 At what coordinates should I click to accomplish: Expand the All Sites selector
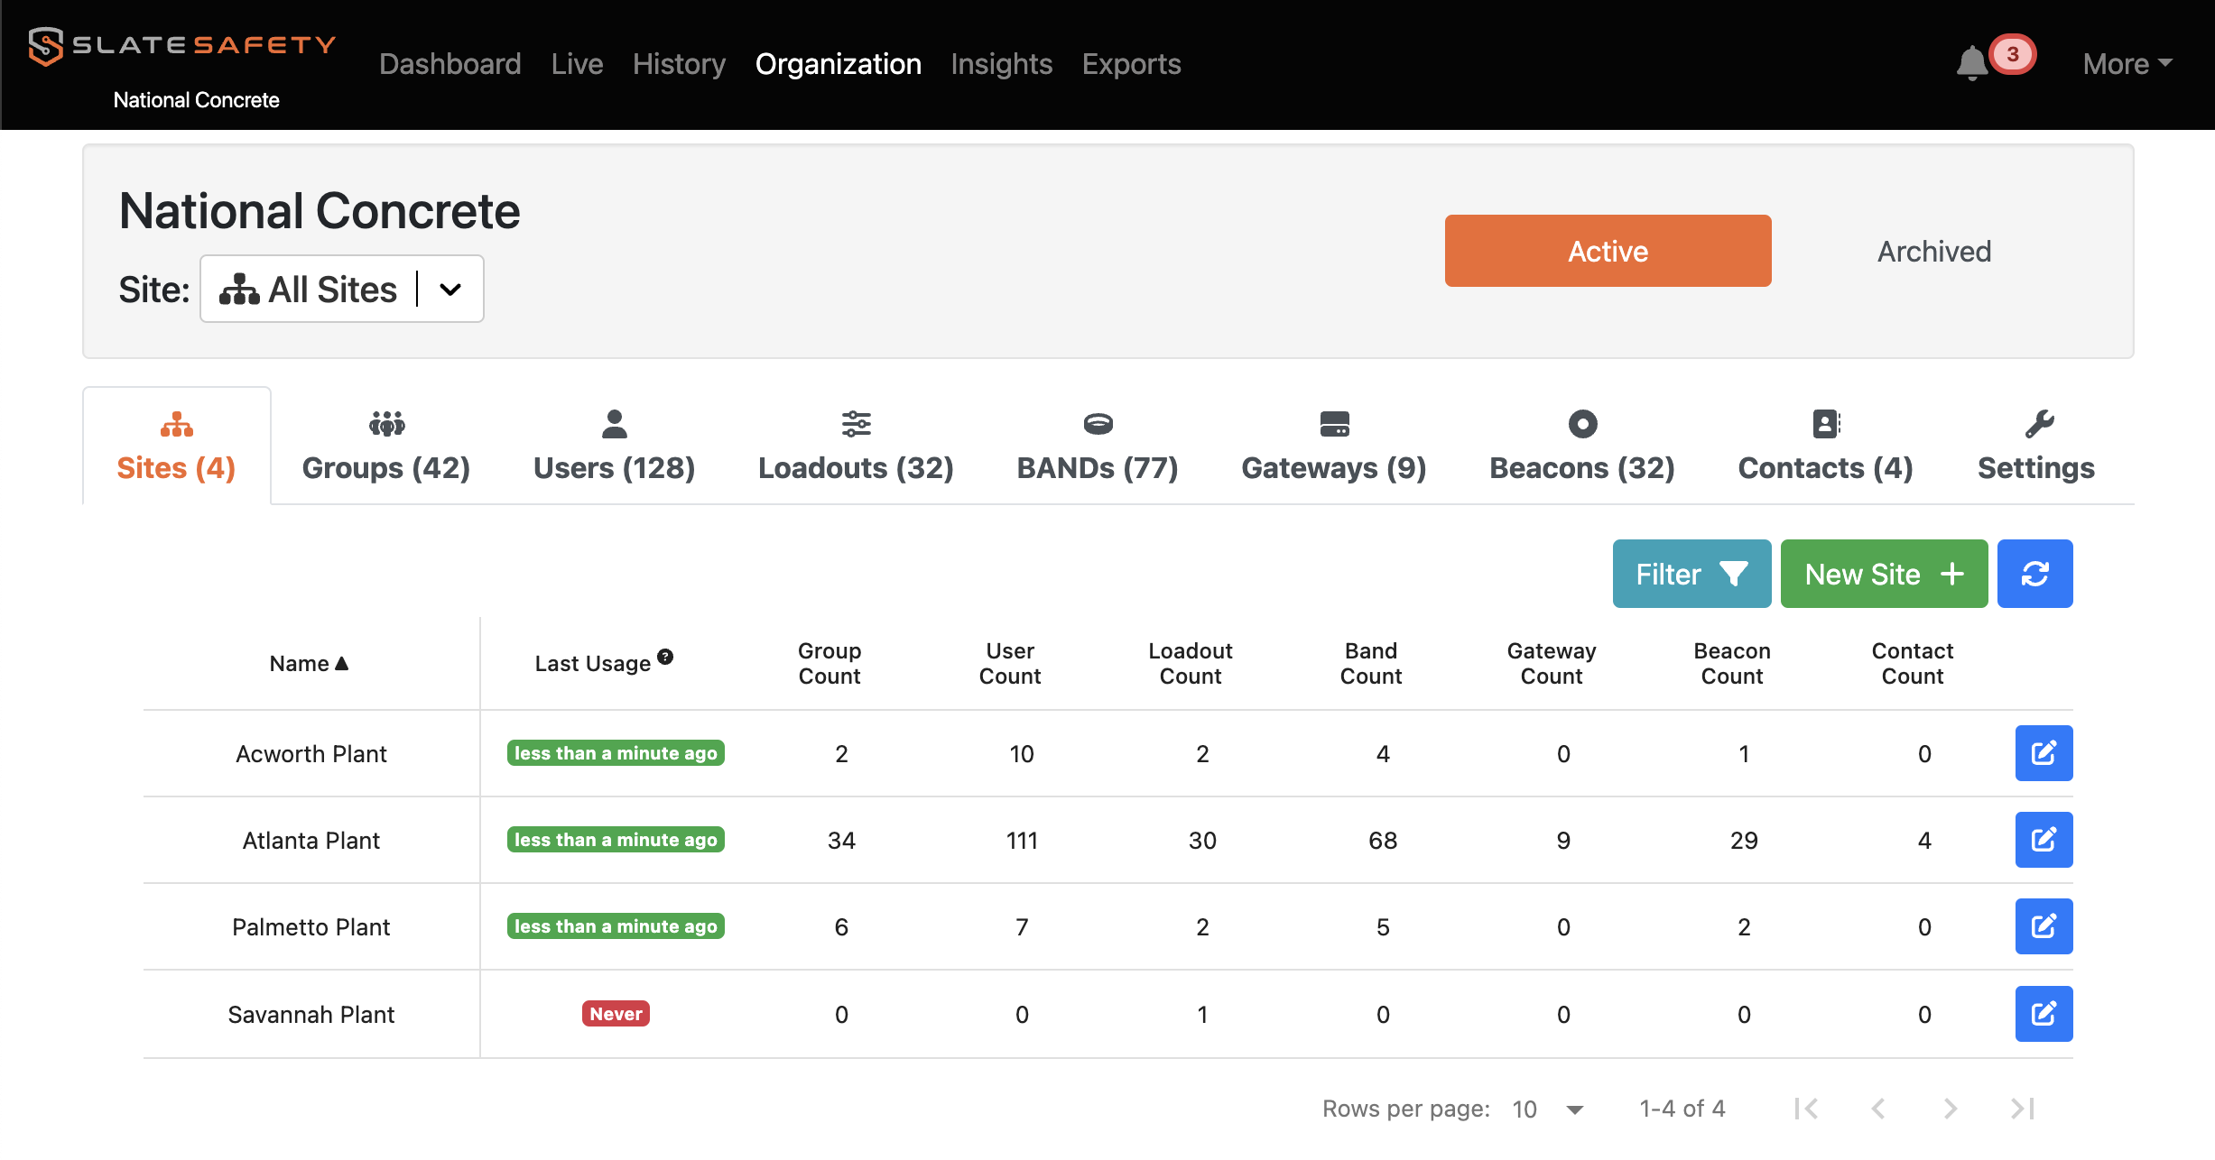(x=342, y=289)
